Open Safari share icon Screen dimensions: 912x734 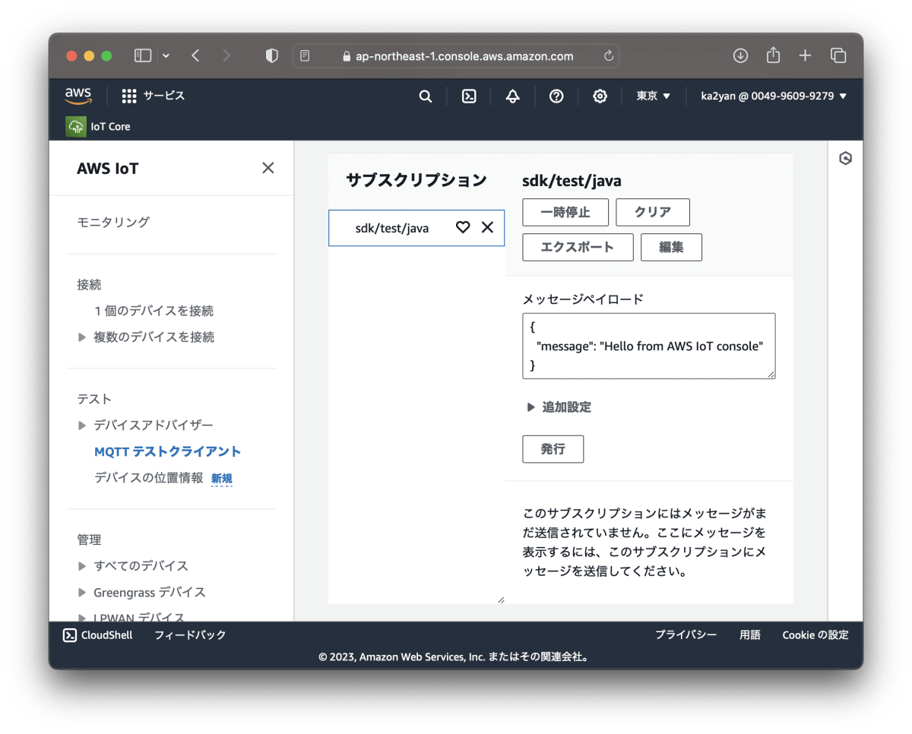tap(773, 55)
